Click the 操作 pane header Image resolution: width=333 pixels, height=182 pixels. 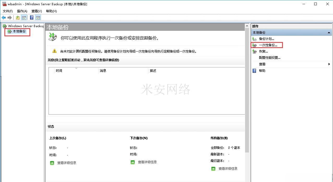tap(291, 26)
